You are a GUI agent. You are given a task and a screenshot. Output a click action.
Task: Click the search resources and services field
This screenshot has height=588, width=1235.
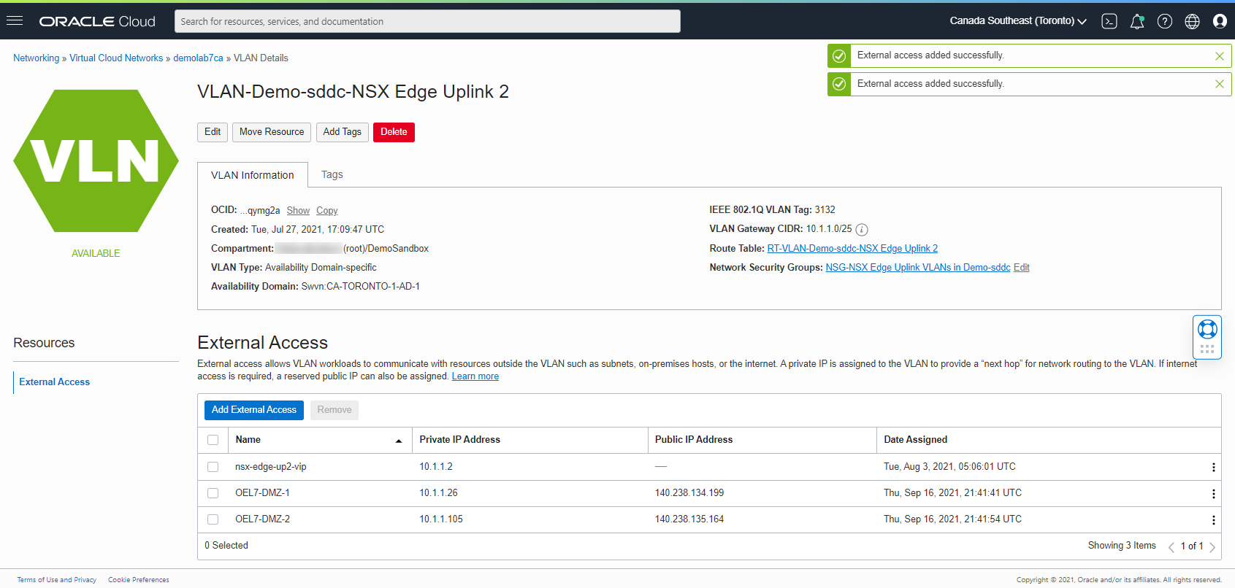point(427,21)
